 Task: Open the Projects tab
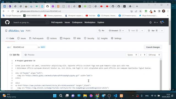[65, 38]
